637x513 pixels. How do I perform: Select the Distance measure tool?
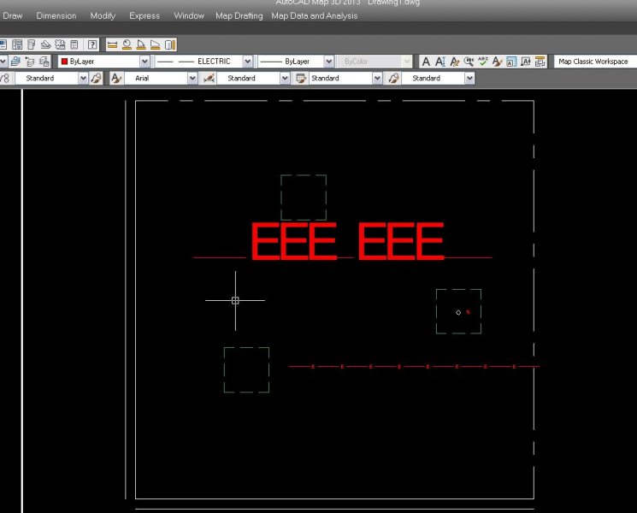coord(113,44)
